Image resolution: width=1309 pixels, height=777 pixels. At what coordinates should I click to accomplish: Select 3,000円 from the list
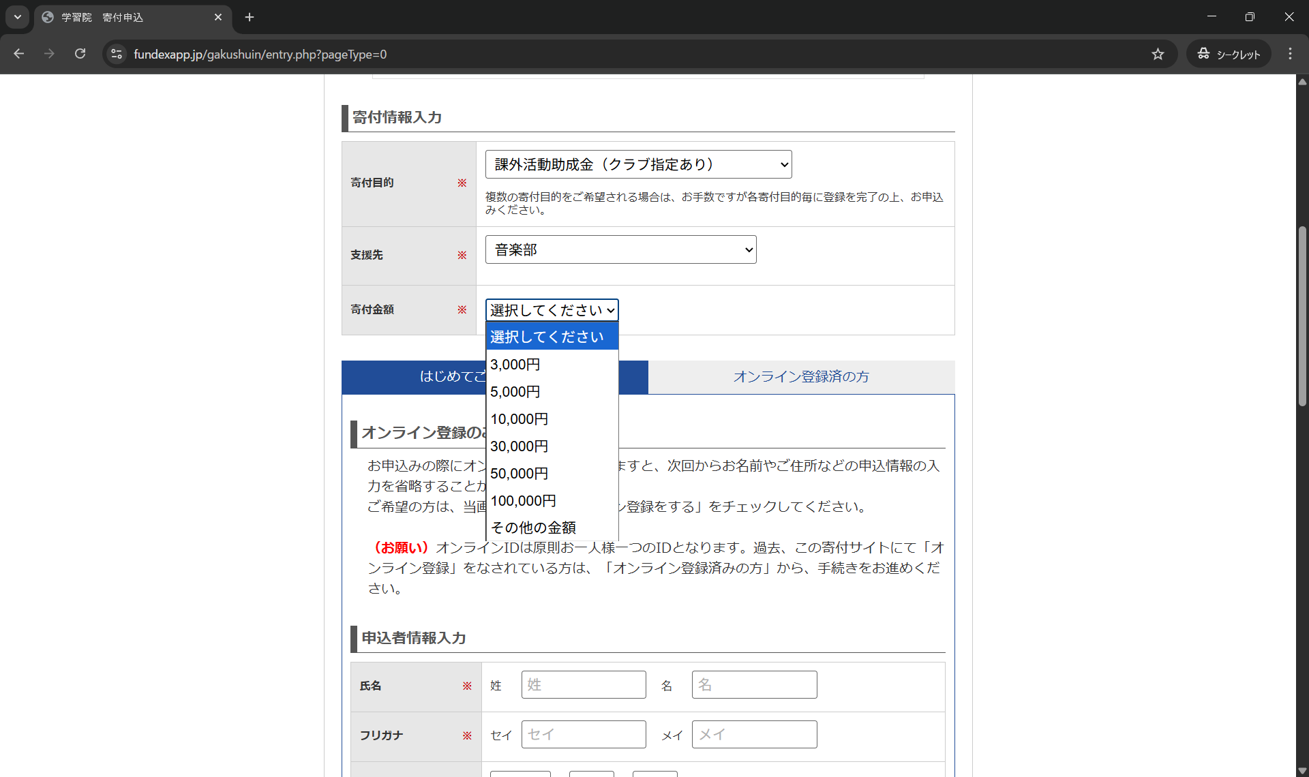point(515,365)
